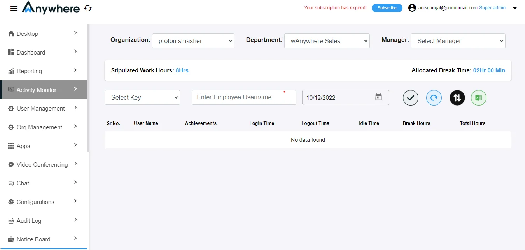Click the sidebar vertical scrollbar
525x250 pixels.
88,88
